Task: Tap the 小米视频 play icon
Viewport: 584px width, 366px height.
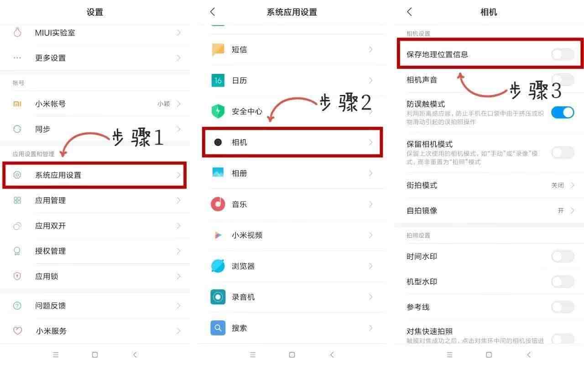Action: click(218, 235)
